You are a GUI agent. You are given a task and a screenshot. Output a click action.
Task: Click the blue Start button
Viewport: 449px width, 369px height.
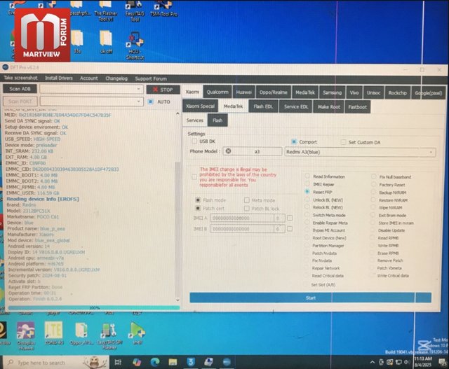(310, 298)
